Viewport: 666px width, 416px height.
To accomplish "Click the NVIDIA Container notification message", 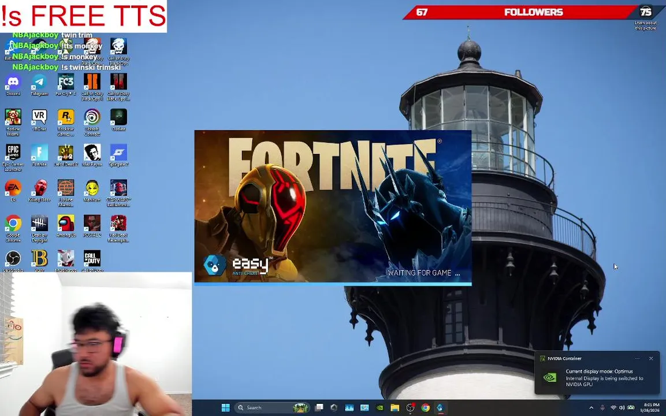I will 604,378.
